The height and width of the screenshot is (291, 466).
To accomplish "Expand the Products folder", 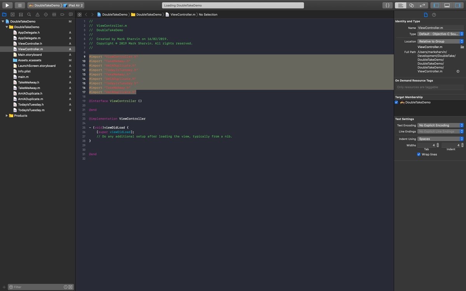I will (x=7, y=116).
